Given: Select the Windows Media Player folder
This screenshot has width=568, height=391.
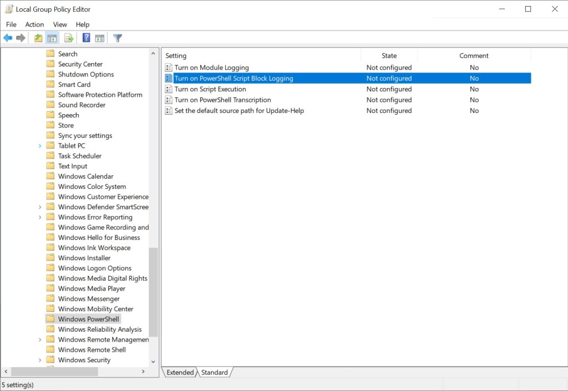Looking at the screenshot, I should tap(92, 289).
